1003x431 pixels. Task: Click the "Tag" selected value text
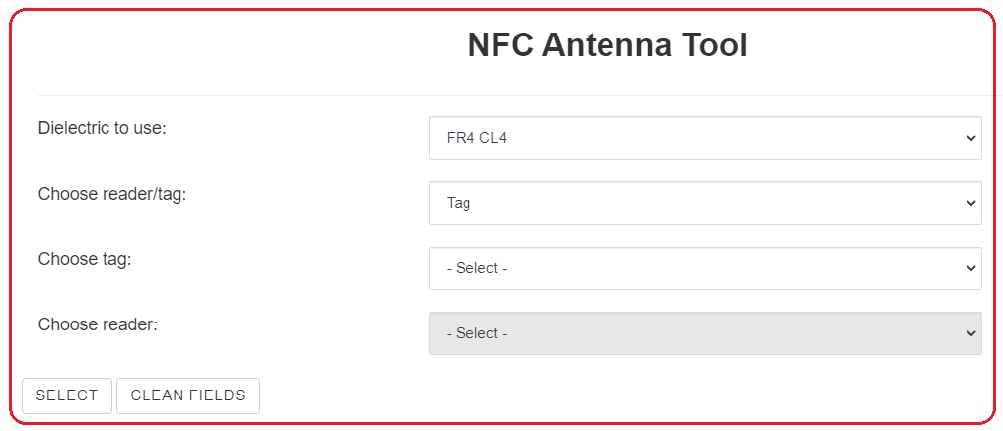click(x=459, y=203)
